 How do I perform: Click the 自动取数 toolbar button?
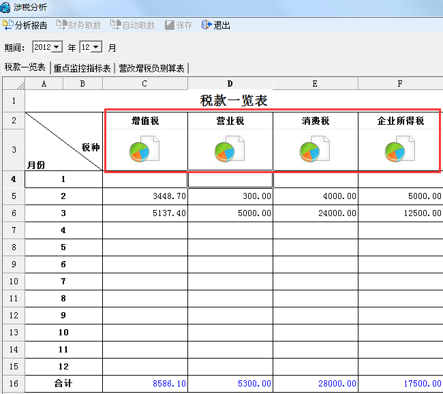(x=133, y=26)
